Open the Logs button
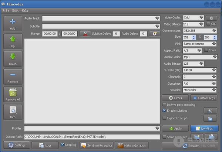Image resolution: width=222 pixels, height=152 pixels. pyautogui.click(x=45, y=145)
